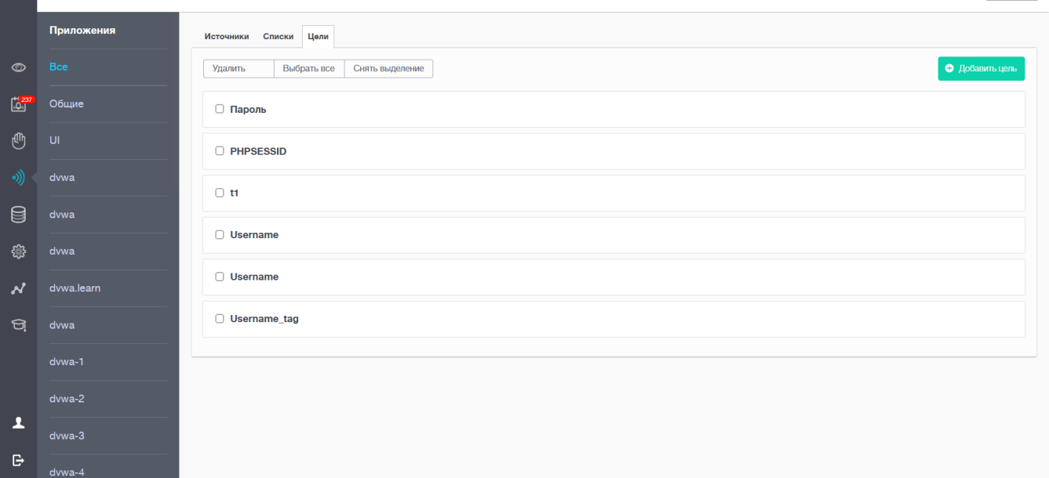
Task: Select the broadcast signal icon in sidebar
Action: click(18, 178)
